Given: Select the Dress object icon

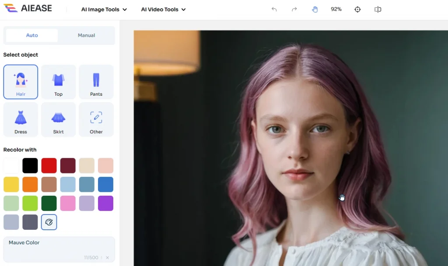Looking at the screenshot, I should click(x=21, y=120).
